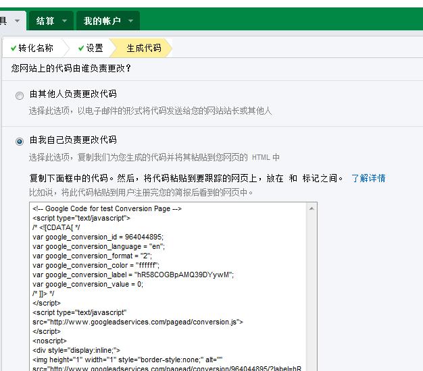Click the 由其他人负责更改代码 label

click(x=73, y=94)
